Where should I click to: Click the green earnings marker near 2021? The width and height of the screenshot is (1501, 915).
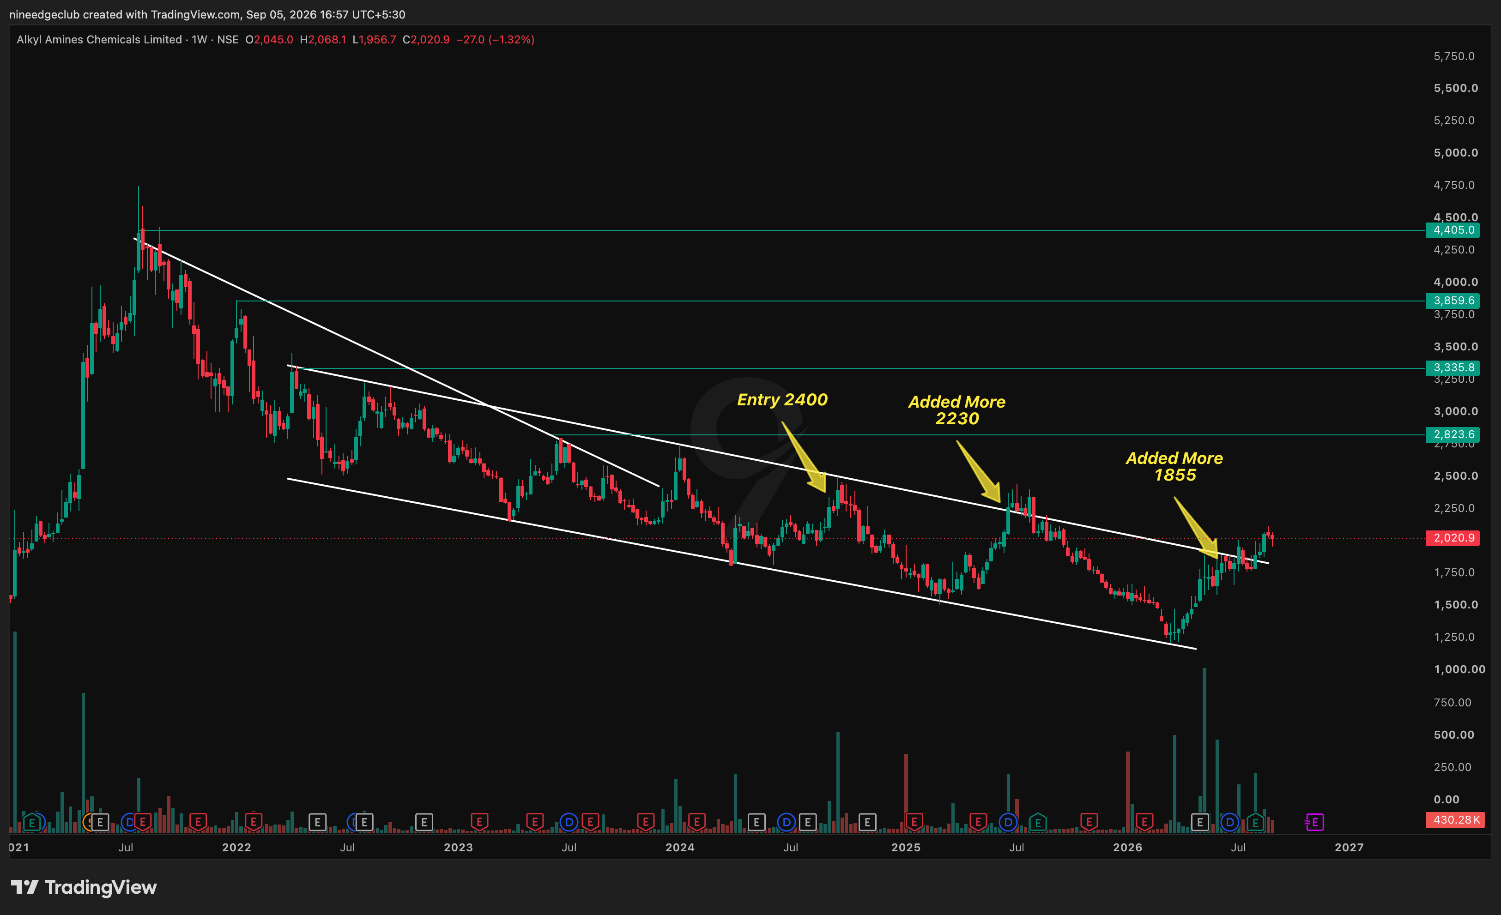(x=32, y=823)
